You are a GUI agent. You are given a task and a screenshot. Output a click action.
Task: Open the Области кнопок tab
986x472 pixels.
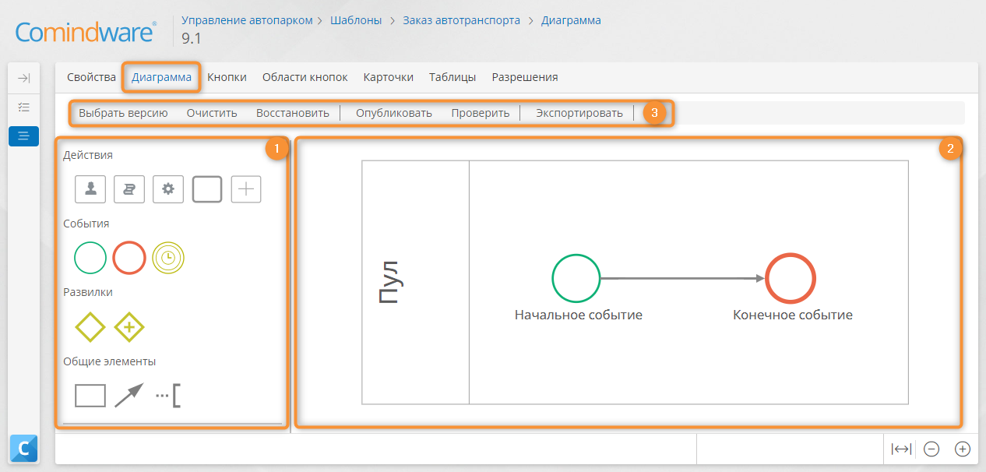pos(305,77)
